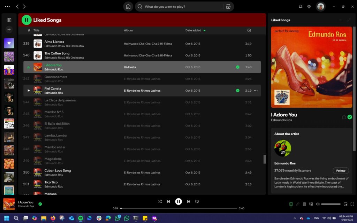357x223 pixels.
Task: Click the search field
Action: (181, 7)
